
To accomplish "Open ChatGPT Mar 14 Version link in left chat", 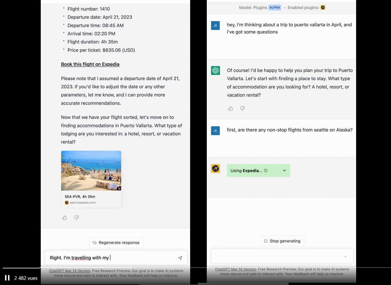I will (69, 271).
